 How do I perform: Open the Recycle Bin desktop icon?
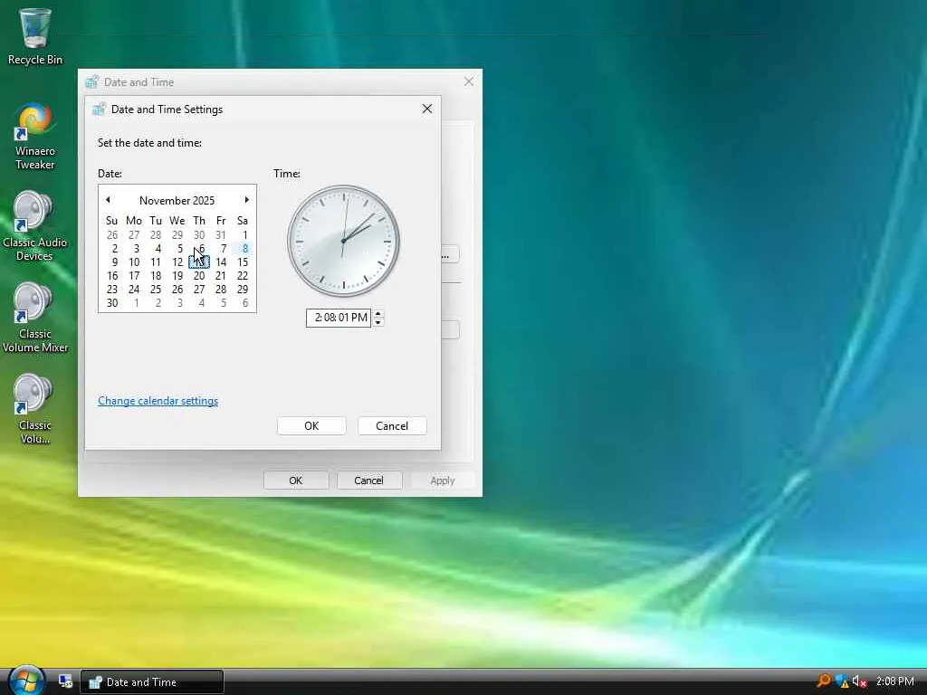(x=35, y=36)
